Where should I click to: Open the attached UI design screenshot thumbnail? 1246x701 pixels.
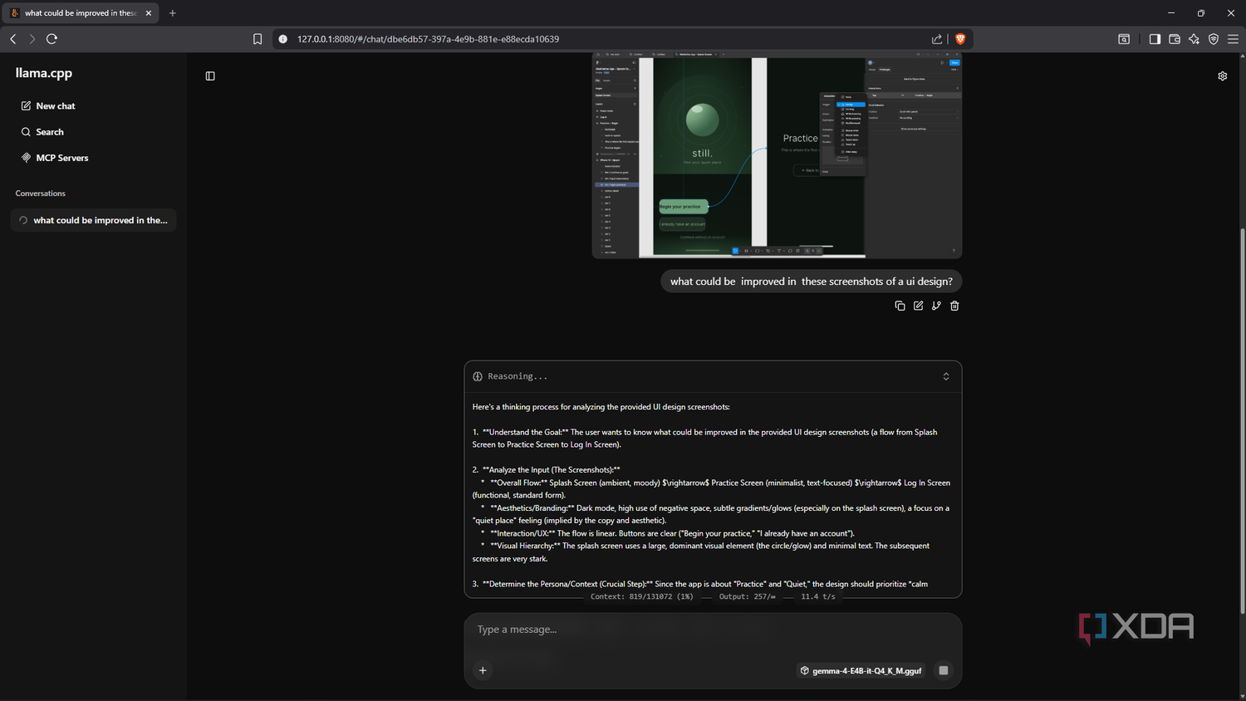(777, 155)
